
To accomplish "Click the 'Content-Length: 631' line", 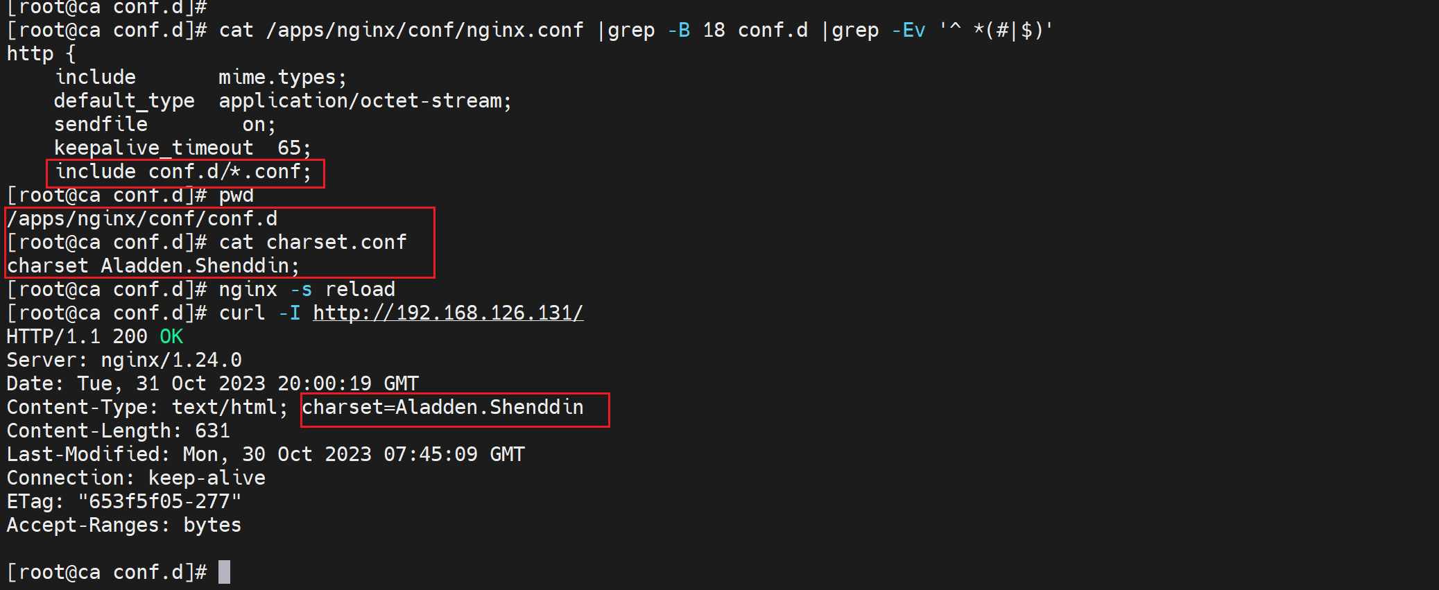I will [x=118, y=431].
